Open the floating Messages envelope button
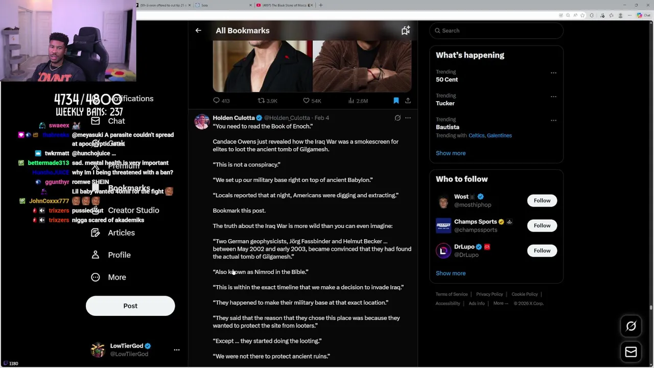This screenshot has width=654, height=368. tap(631, 352)
